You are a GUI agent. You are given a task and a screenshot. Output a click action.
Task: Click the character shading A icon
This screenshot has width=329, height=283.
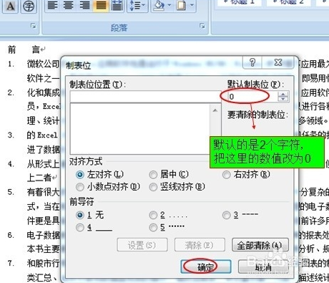coord(10,6)
